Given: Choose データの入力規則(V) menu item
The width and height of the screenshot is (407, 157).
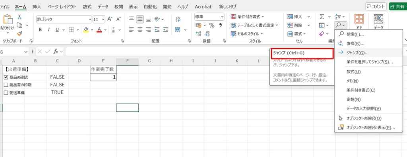Looking at the screenshot, I should point(368,109).
